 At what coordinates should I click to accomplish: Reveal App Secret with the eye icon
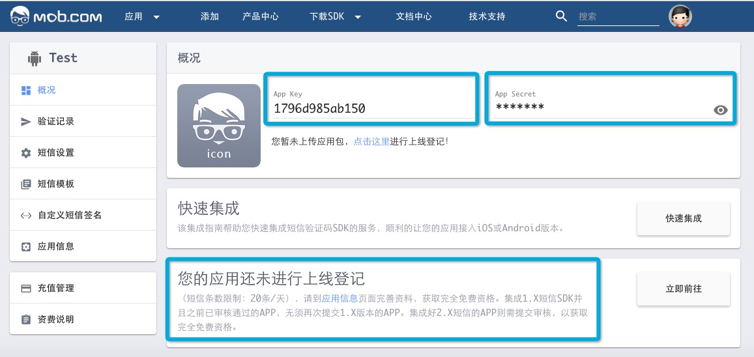coord(720,111)
